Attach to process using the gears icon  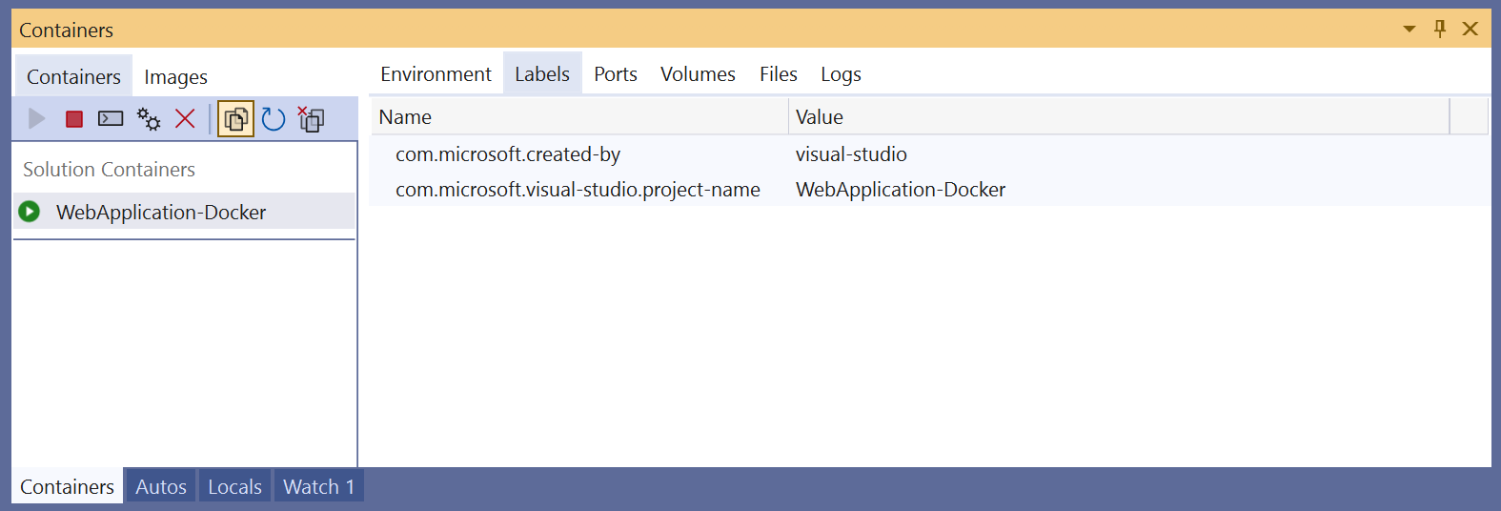point(149,119)
